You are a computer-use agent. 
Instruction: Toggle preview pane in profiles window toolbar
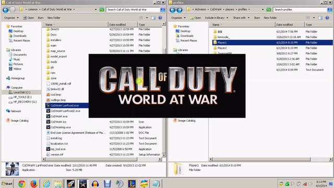click(x=320, y=18)
